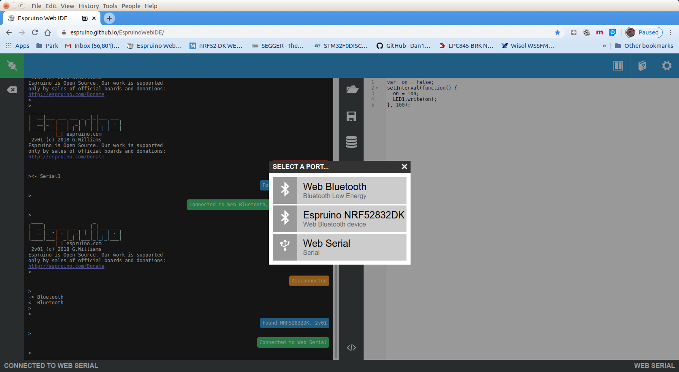Open the SEGGER - The... bookmark
679x372 pixels.
(x=278, y=46)
